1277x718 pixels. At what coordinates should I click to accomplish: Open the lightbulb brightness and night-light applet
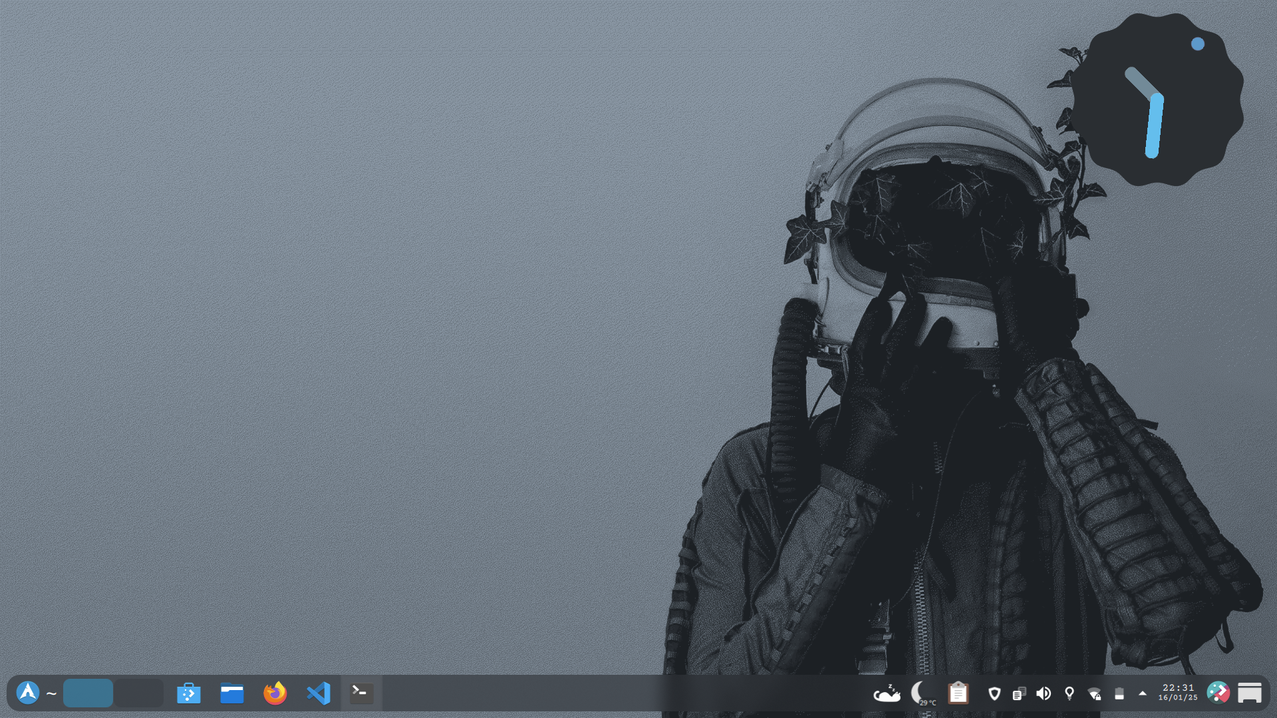click(1069, 694)
